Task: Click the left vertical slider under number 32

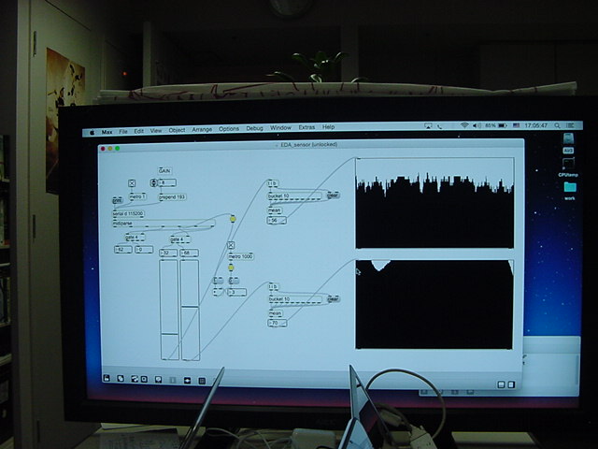Action: (x=169, y=310)
